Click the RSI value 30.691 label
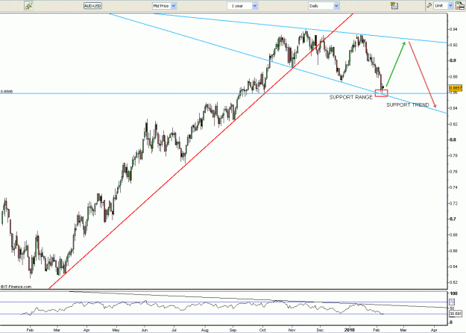The width and height of the screenshot is (466, 333). point(456,314)
